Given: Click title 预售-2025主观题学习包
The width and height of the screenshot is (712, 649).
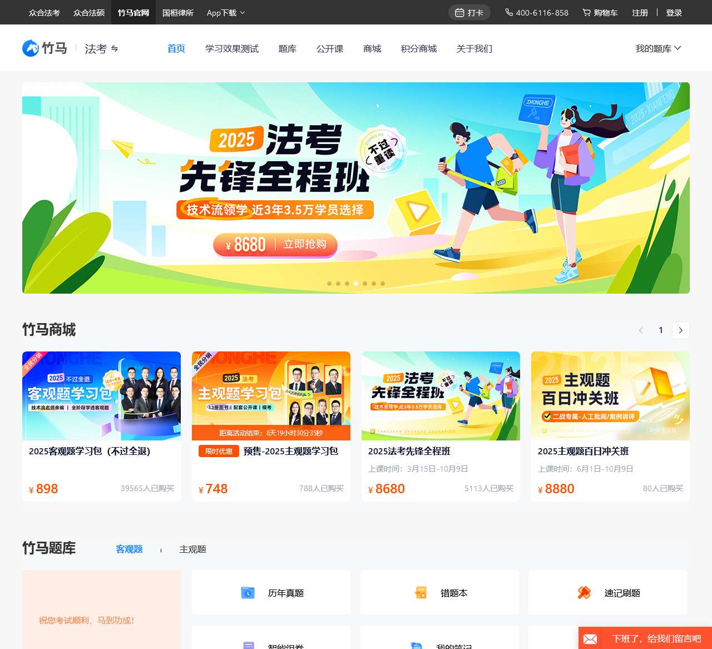Looking at the screenshot, I should (291, 451).
